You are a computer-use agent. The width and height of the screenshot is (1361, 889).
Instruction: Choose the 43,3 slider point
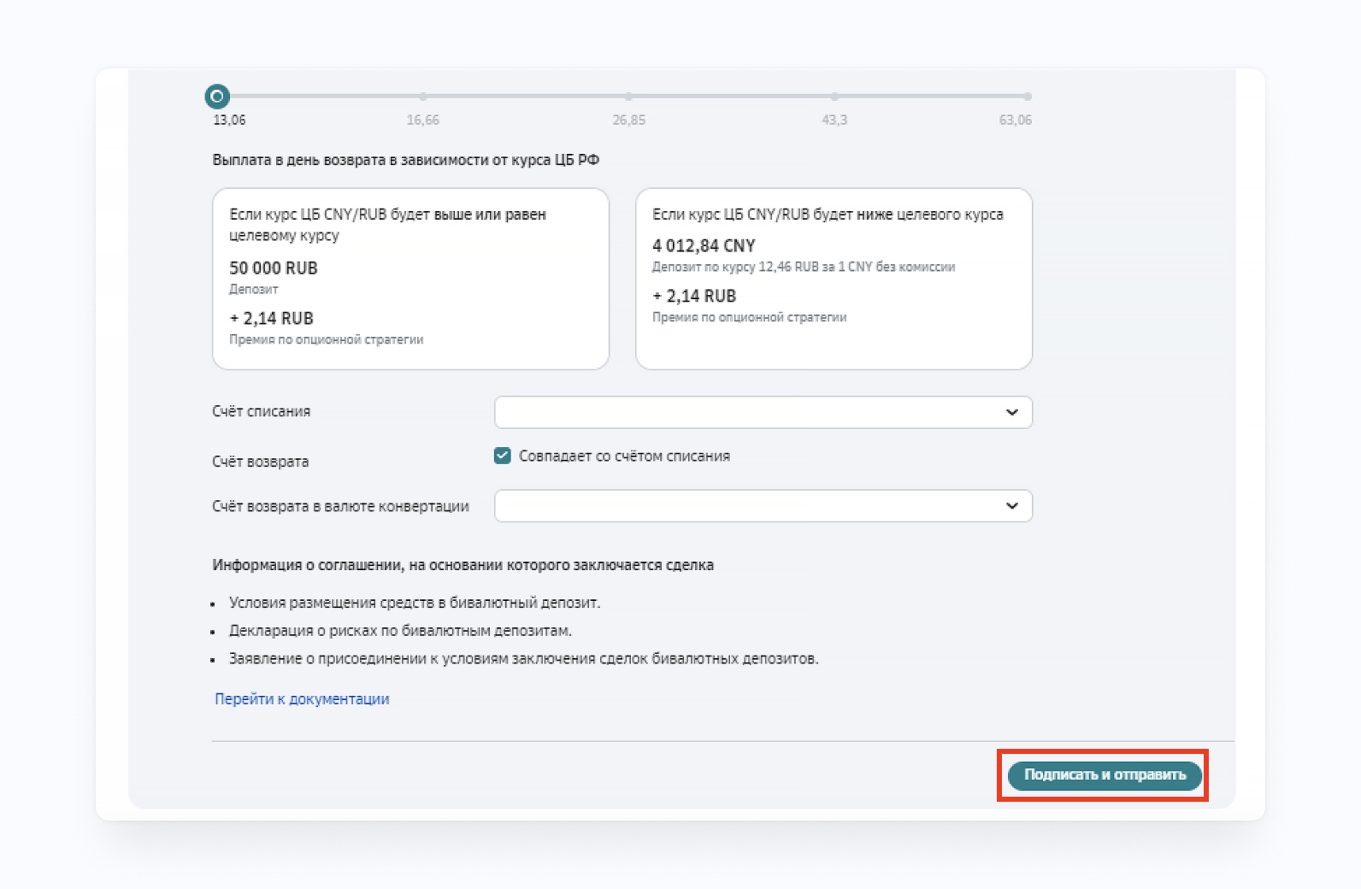tap(834, 97)
